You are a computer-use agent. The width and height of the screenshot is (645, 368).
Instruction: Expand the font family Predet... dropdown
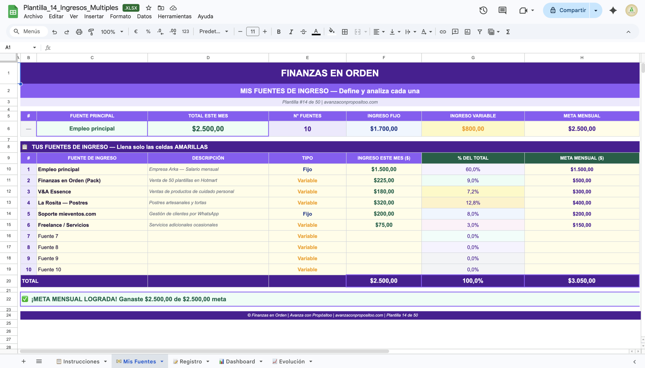click(x=214, y=32)
